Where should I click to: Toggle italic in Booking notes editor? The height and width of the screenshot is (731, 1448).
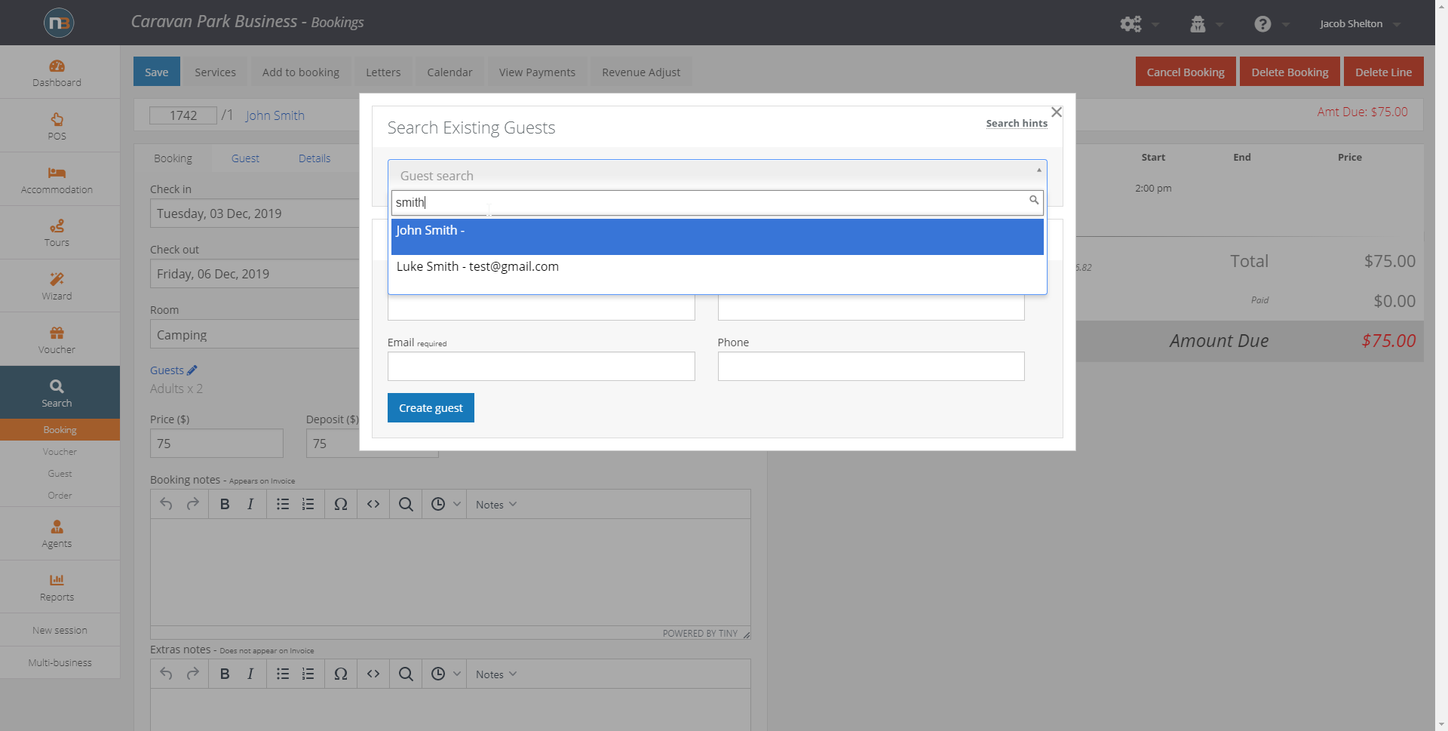point(250,504)
